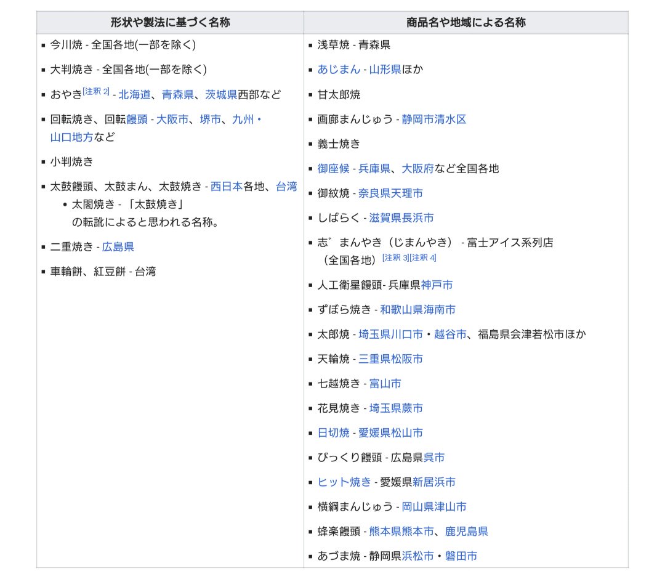Open the あじまん article link
665x571 pixels.
pyautogui.click(x=339, y=70)
